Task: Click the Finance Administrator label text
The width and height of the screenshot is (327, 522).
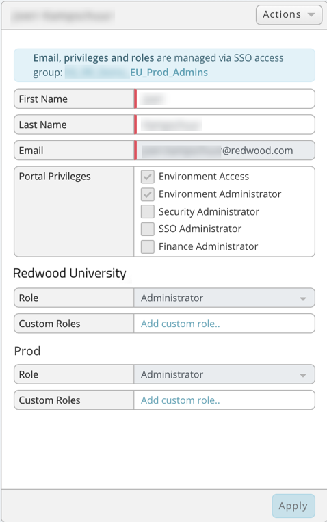Action: coord(208,246)
